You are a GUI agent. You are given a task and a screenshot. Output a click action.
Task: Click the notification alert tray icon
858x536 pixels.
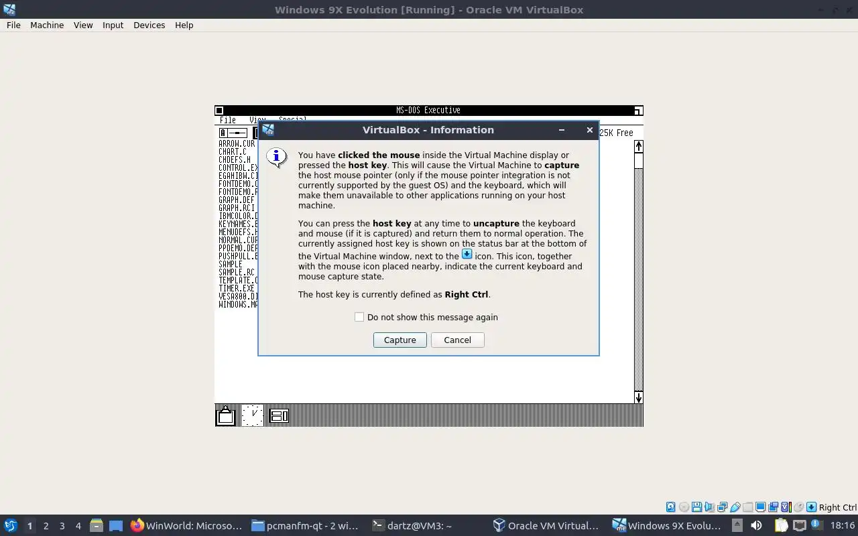click(x=816, y=525)
